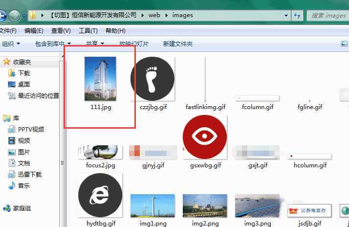
Task: Click the refresh button beside address bar
Action: pos(297,16)
